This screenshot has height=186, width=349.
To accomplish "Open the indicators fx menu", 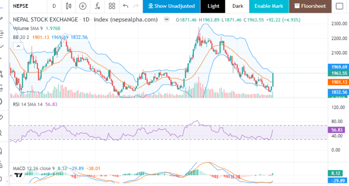I will (x=97, y=6).
